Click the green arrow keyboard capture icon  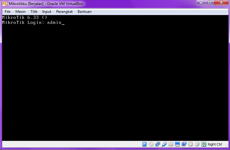204,144
